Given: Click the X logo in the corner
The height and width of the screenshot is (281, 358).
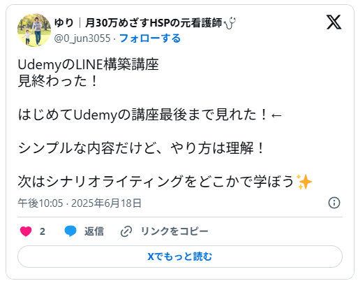Looking at the screenshot, I should click(334, 22).
